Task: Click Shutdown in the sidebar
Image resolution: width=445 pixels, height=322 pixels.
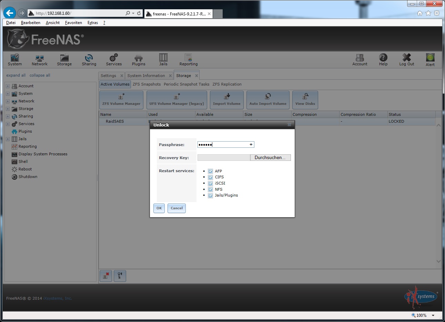Action: click(28, 177)
